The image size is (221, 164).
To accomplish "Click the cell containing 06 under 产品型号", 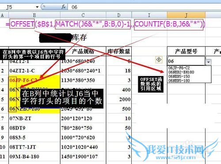I will pyautogui.click(x=186, y=61).
